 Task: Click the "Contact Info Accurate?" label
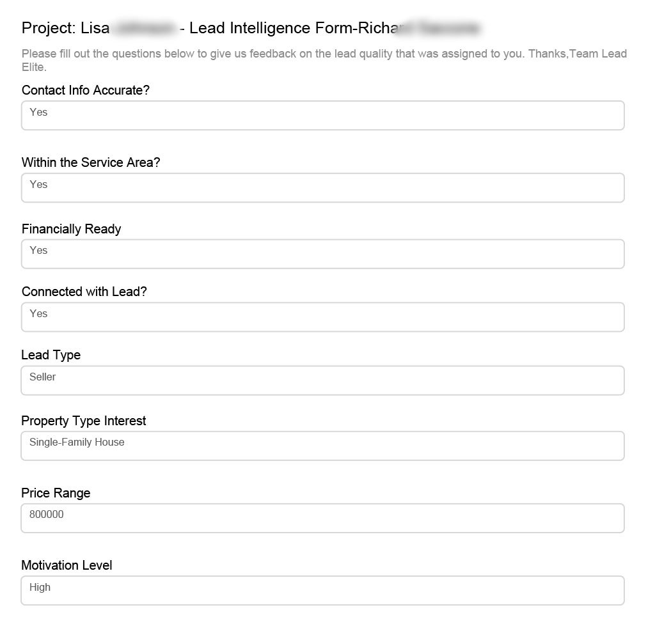point(86,90)
